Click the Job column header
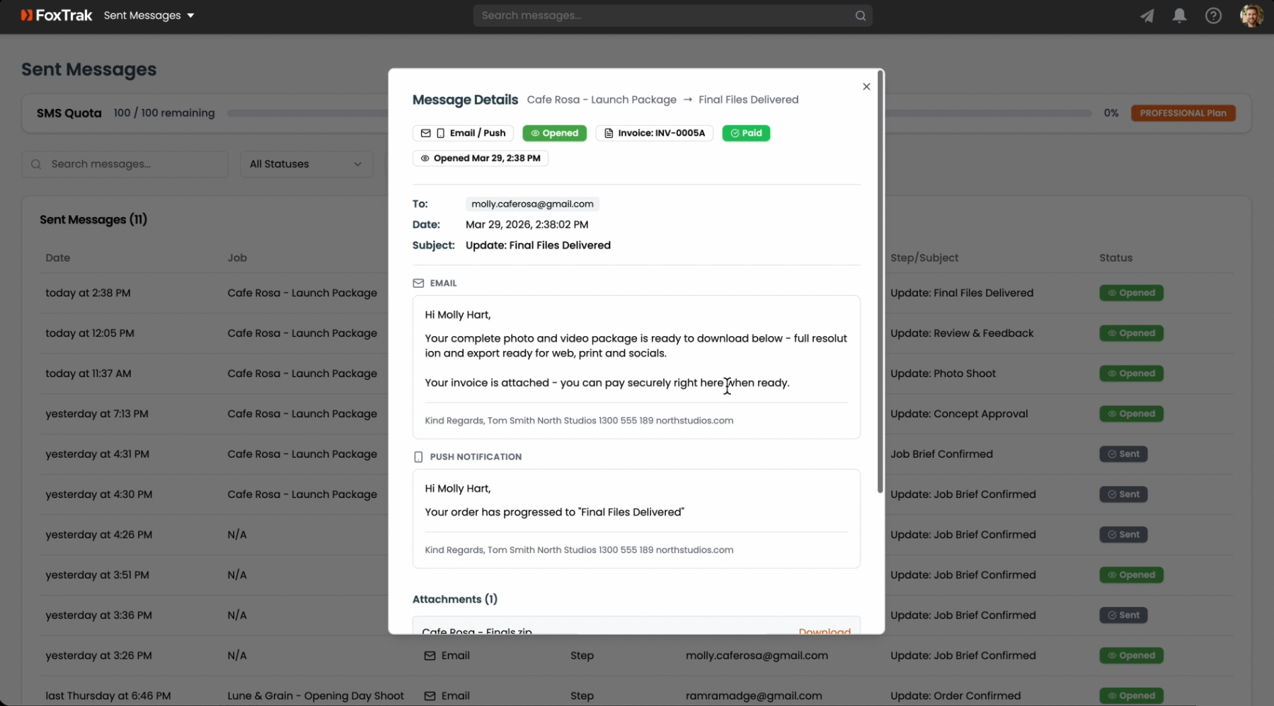The width and height of the screenshot is (1274, 706). (237, 258)
